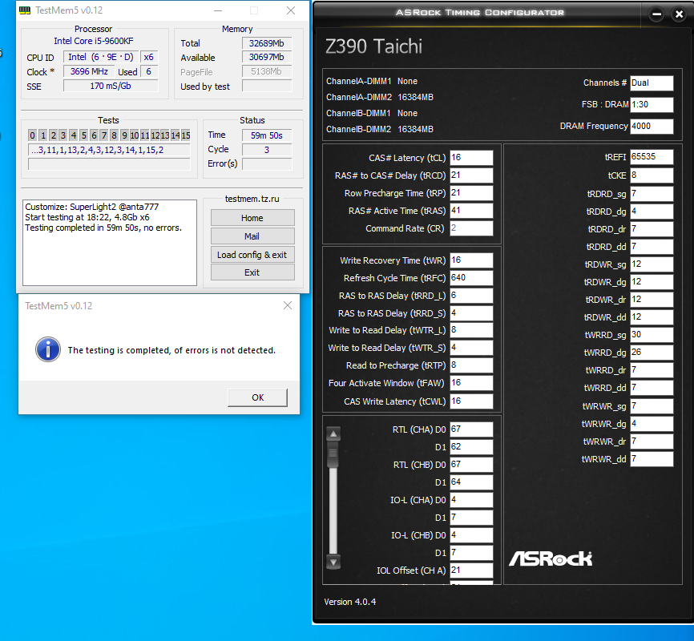Click the Channels # field showing Dual

[652, 83]
